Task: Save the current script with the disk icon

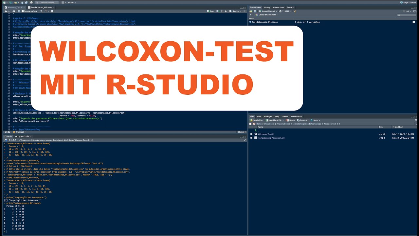Action: (x=19, y=11)
